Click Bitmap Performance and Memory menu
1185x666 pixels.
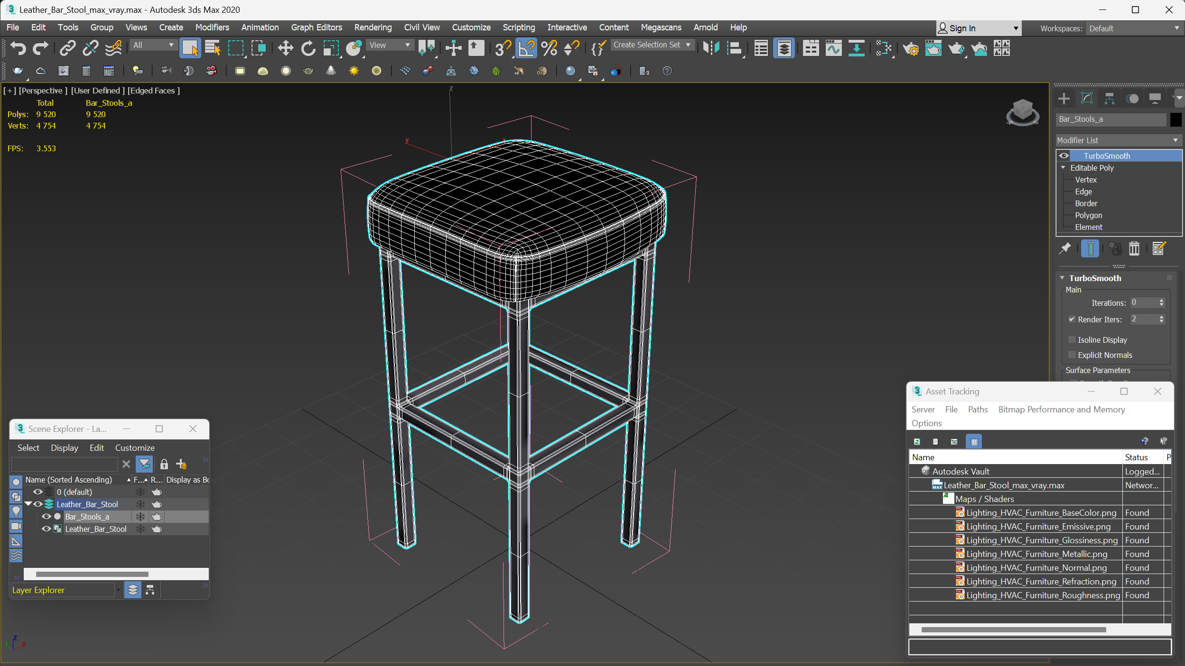tap(1061, 409)
